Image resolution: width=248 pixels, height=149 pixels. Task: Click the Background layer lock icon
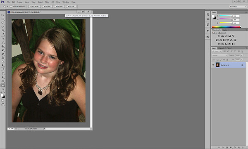point(242,65)
